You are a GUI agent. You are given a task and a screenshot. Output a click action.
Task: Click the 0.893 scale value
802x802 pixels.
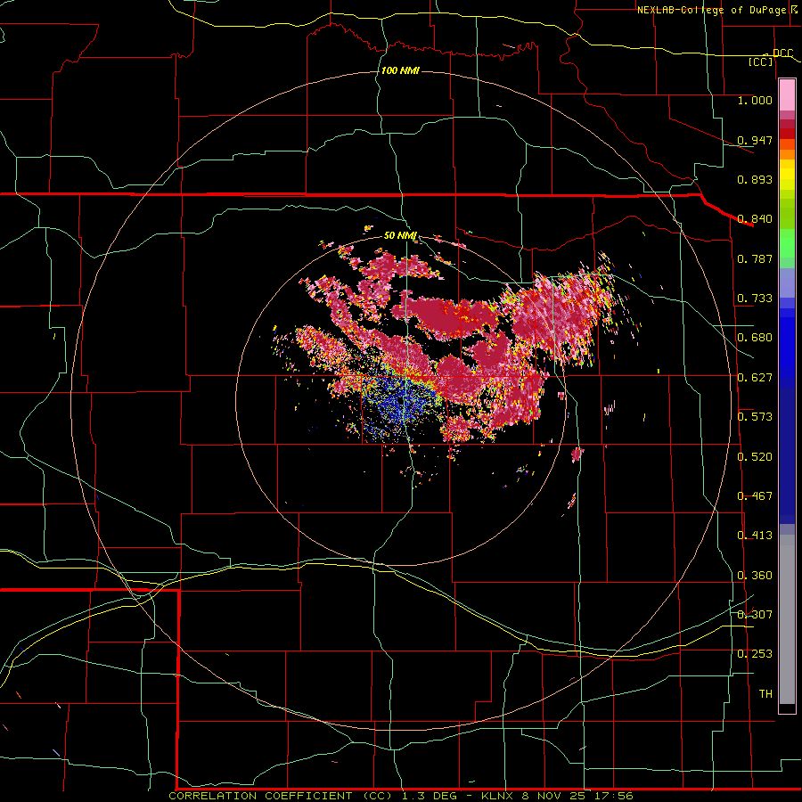pos(755,179)
